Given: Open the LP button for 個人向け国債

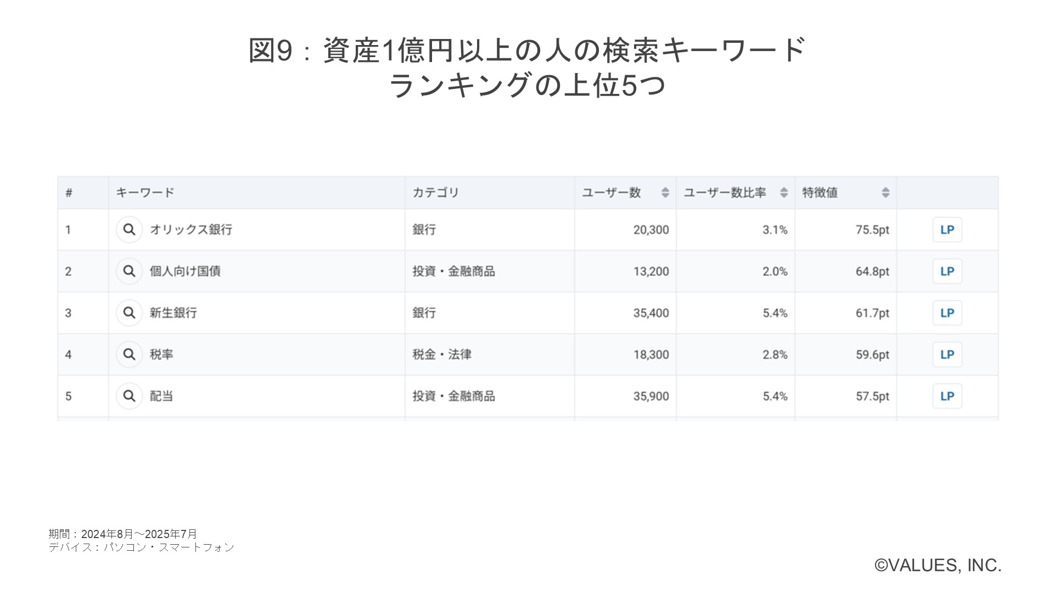Looking at the screenshot, I should tap(947, 271).
